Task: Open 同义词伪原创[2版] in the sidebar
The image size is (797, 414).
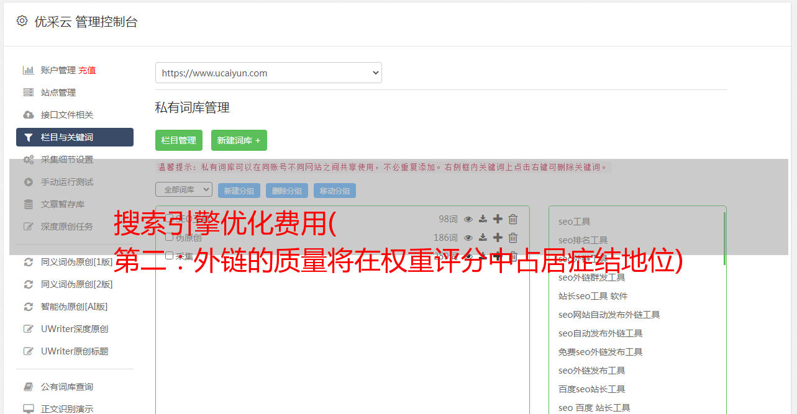Action: [x=77, y=284]
